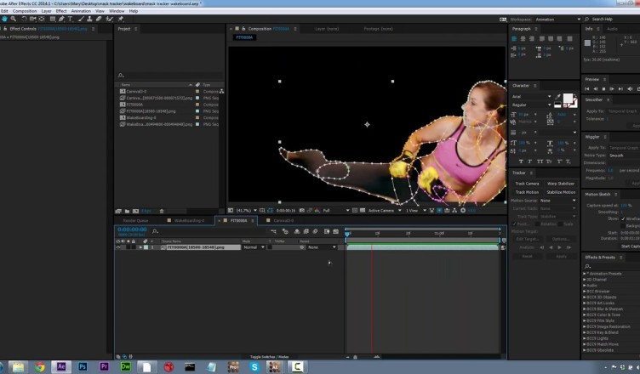Screen dimensions: 640x374
Task: Select the Horizontal Type tool
Action: tap(70, 19)
